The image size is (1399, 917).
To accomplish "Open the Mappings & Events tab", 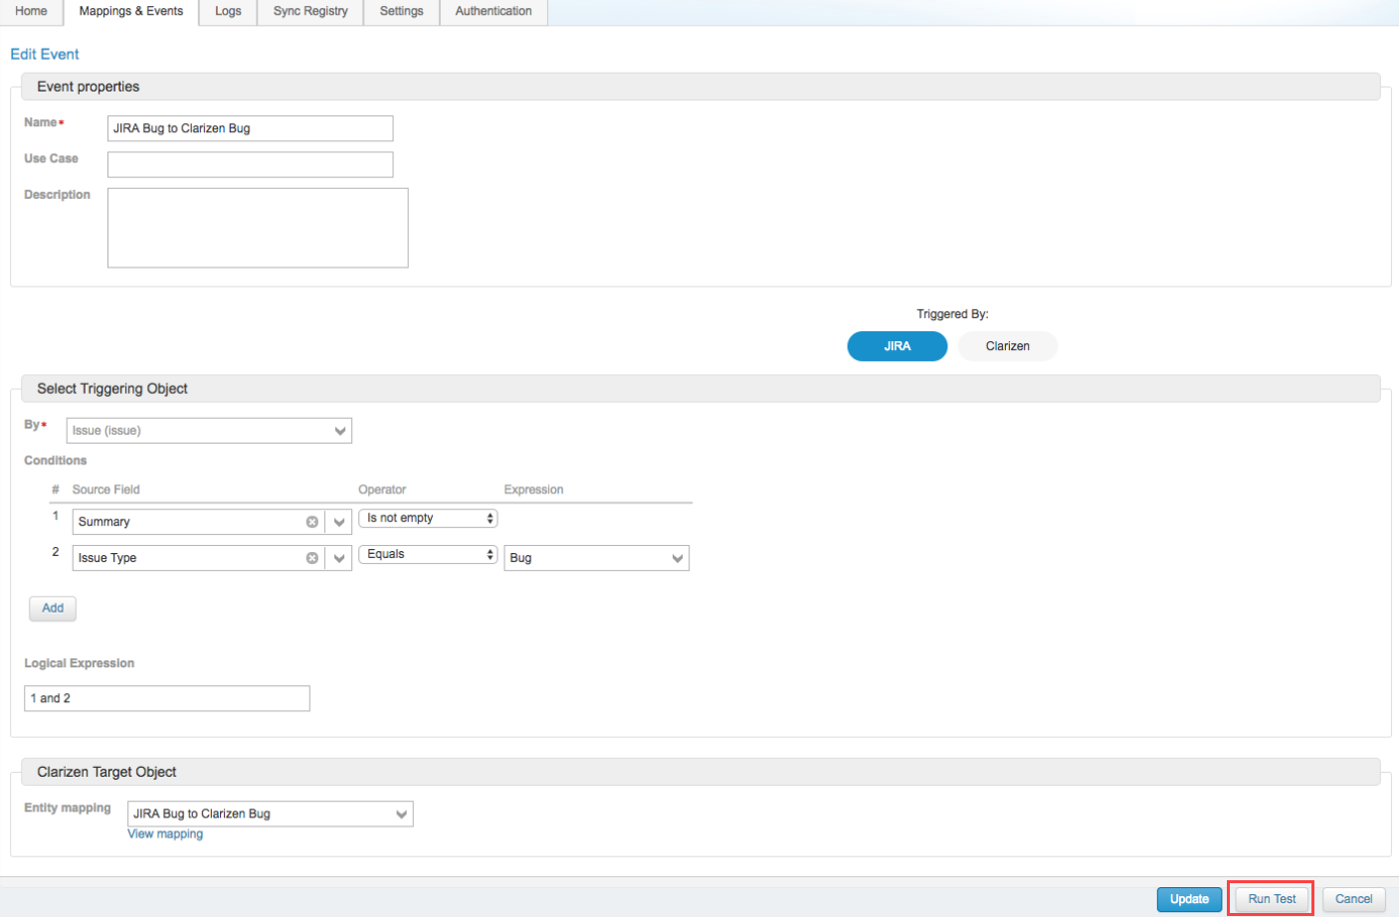I will pyautogui.click(x=131, y=12).
